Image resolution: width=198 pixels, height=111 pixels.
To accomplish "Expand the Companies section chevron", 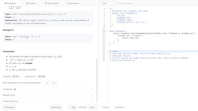I will coord(92,89).
